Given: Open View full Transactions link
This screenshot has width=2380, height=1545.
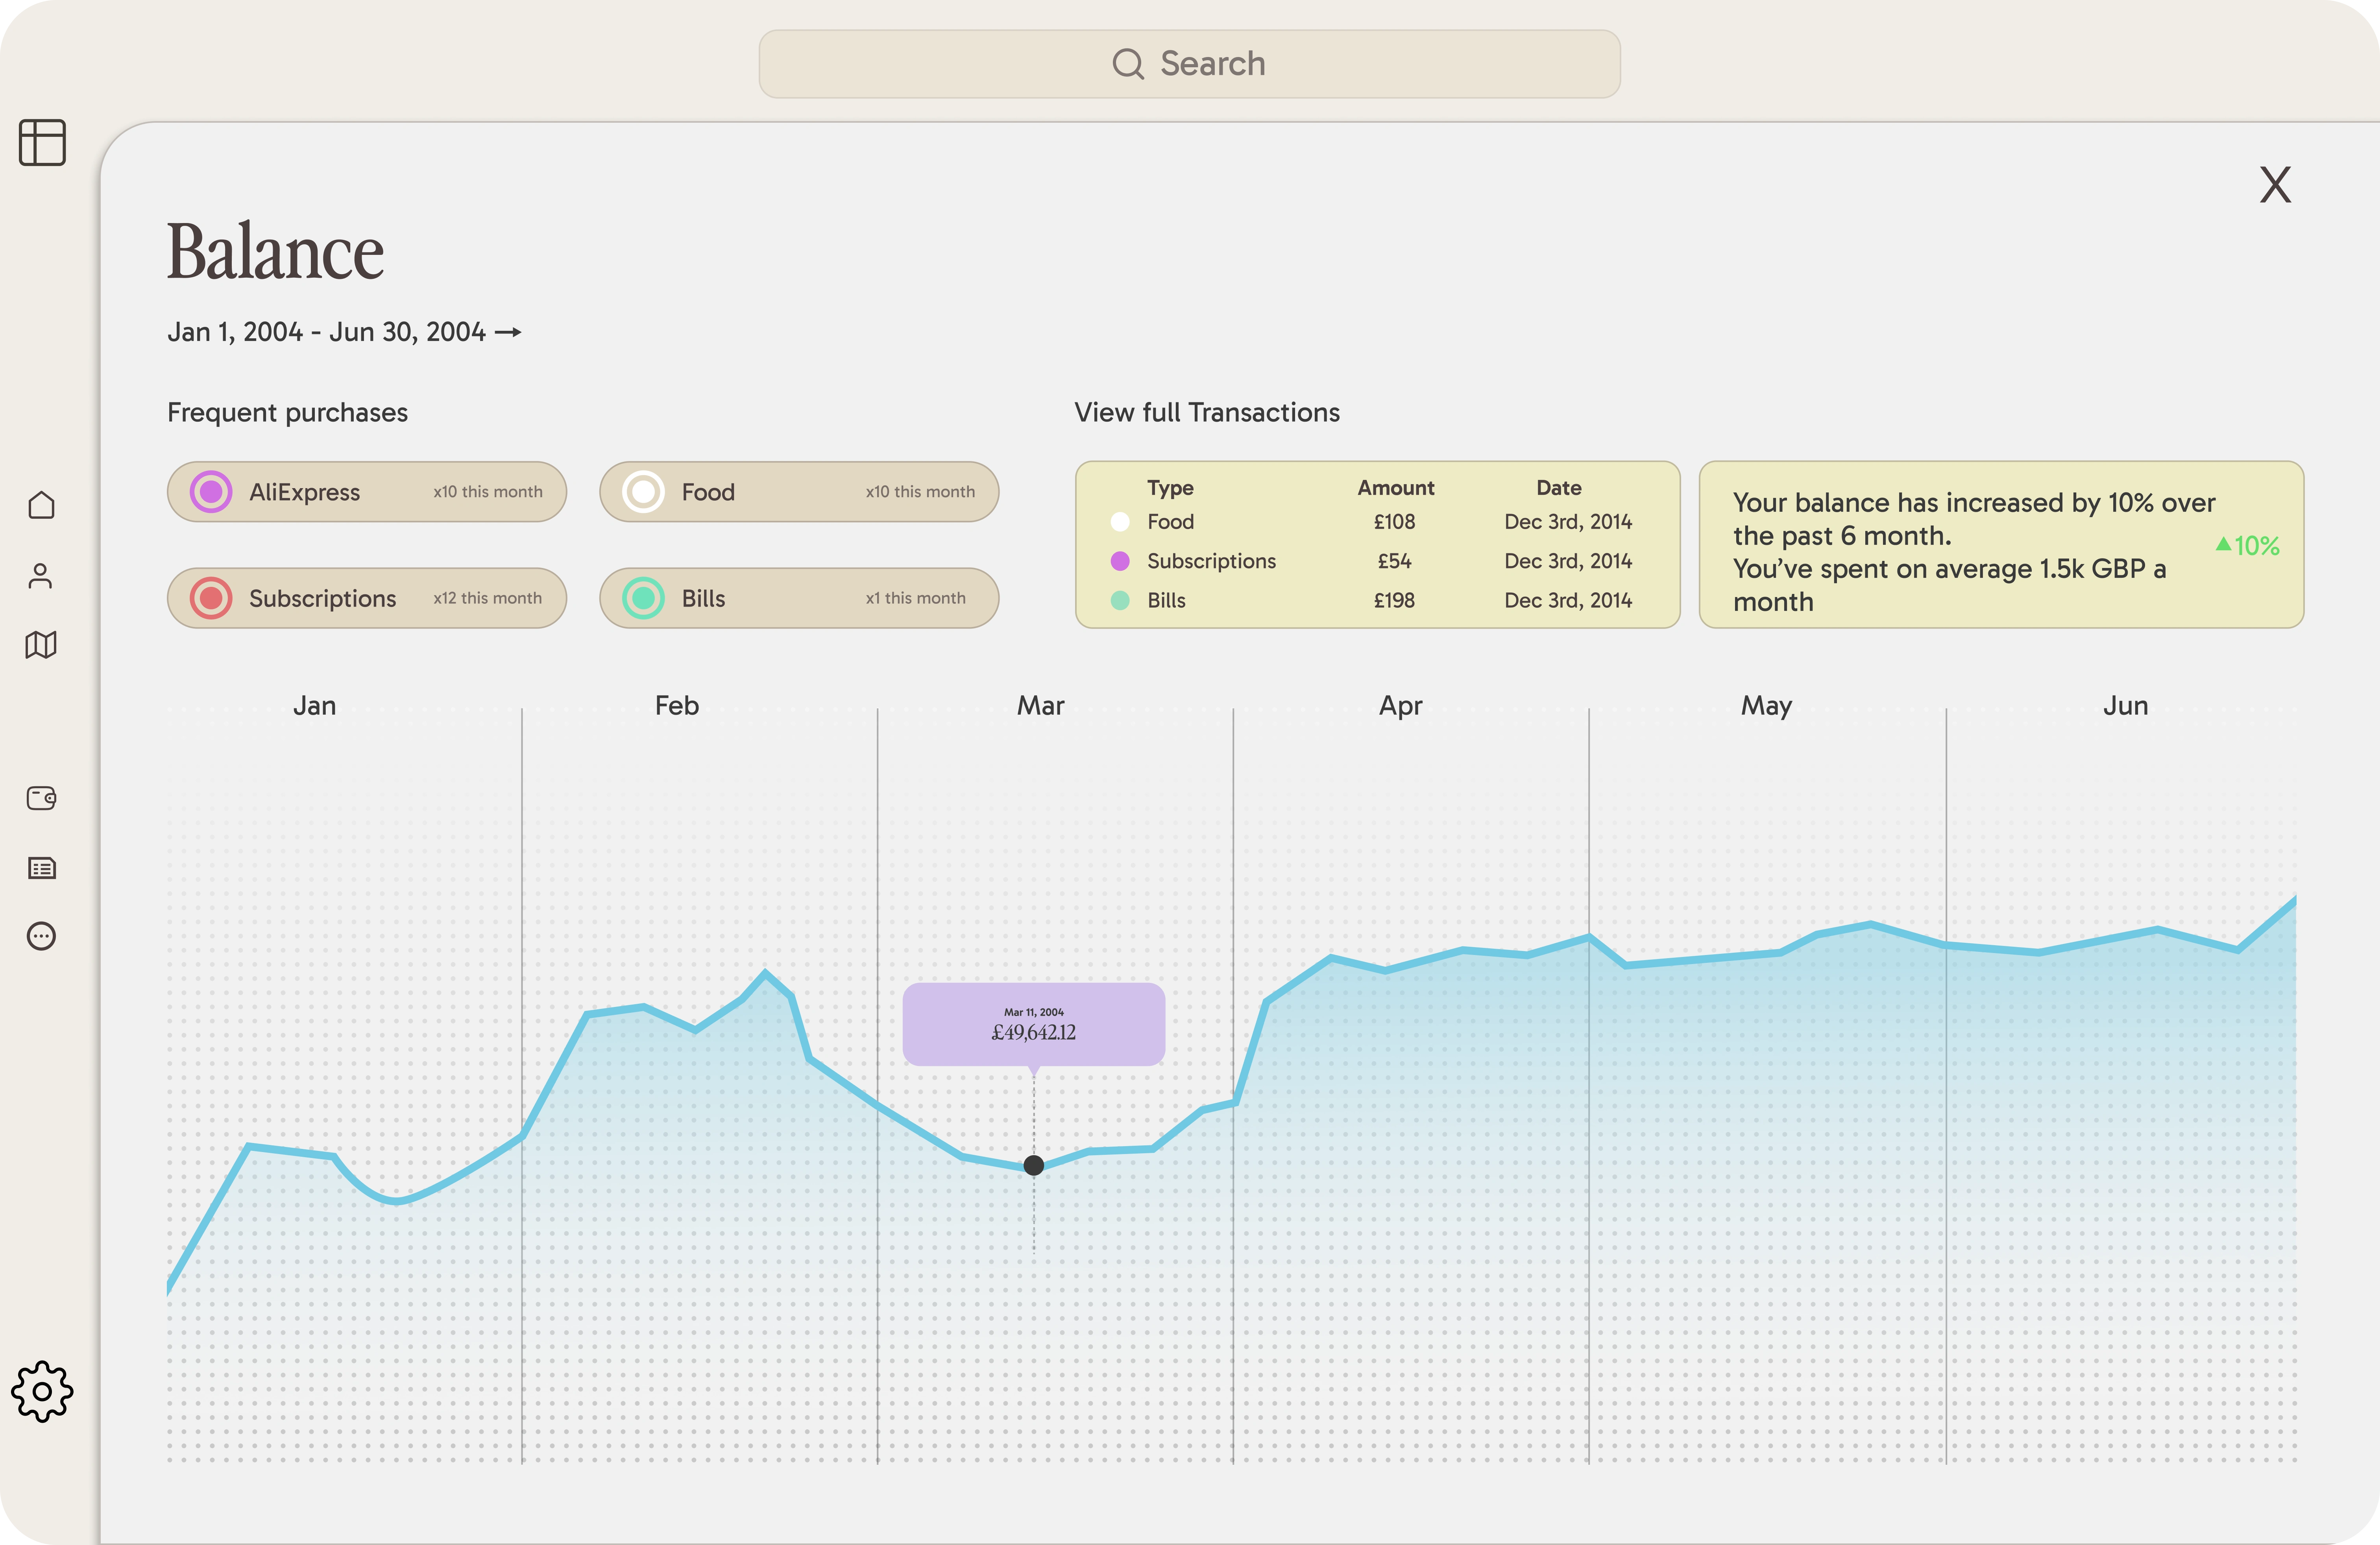Looking at the screenshot, I should (1206, 413).
